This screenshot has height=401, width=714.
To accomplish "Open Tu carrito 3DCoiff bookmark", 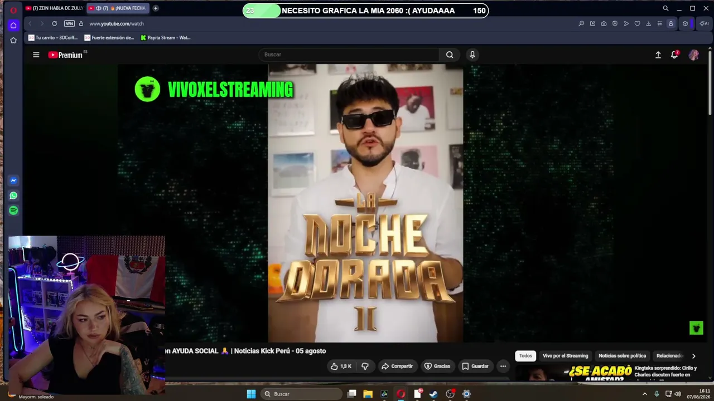I will (x=53, y=38).
